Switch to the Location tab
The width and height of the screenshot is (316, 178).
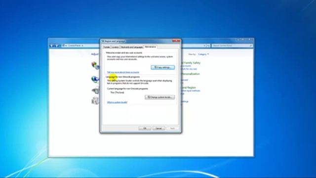pyautogui.click(x=115, y=47)
